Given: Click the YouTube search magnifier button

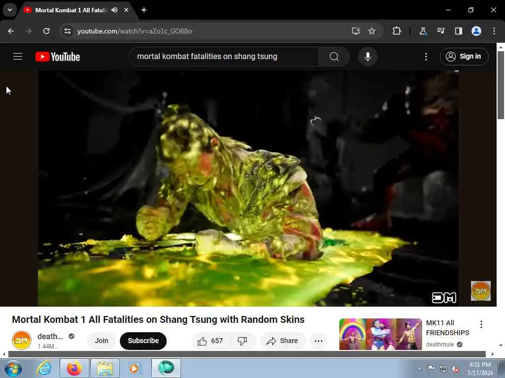Looking at the screenshot, I should (x=334, y=57).
